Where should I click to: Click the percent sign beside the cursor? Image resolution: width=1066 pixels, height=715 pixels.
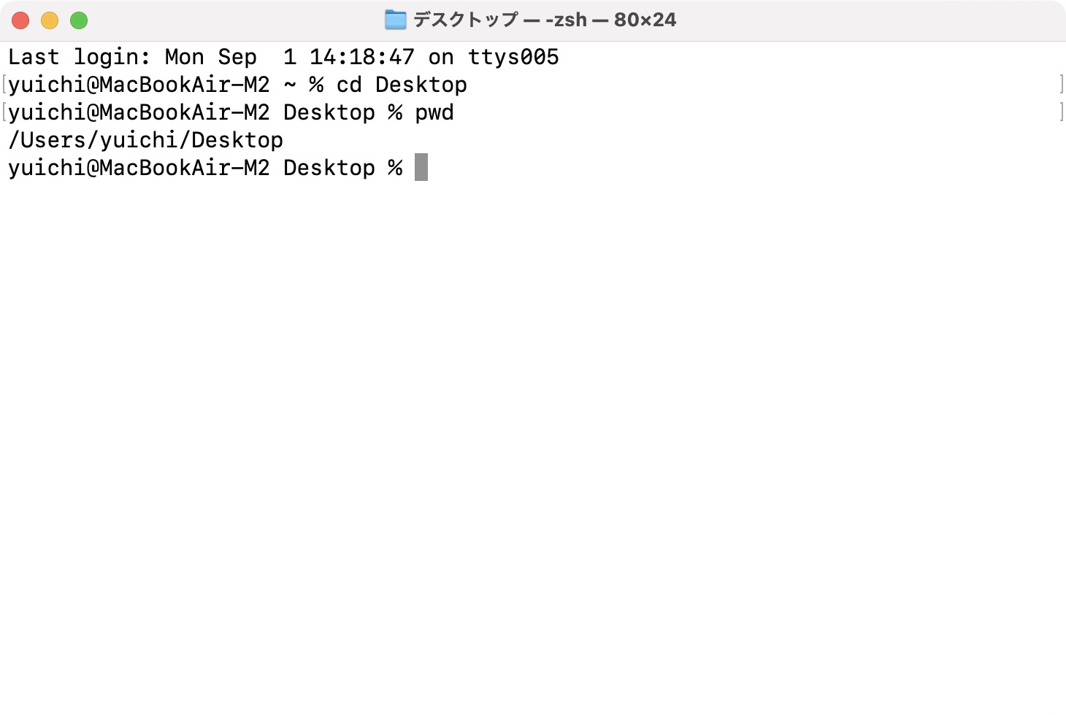click(395, 168)
